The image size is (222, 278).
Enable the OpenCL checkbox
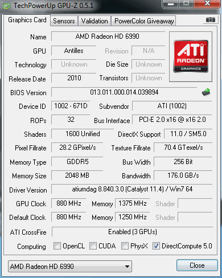pyautogui.click(x=57, y=246)
